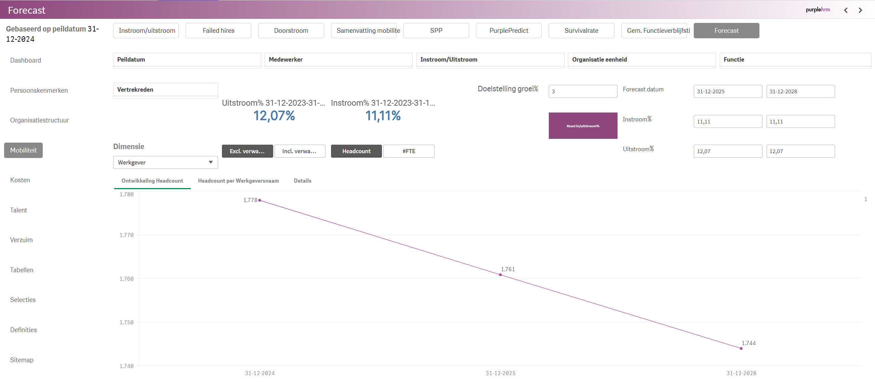Go to previous sheet with left arrow
This screenshot has width=875, height=382.
pos(846,10)
